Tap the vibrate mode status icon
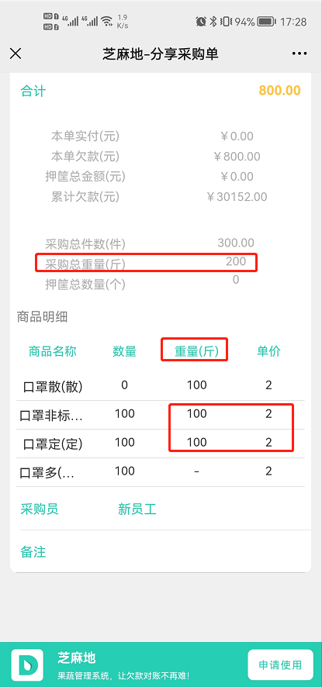Image resolution: width=322 pixels, height=687 pixels. pos(226,21)
